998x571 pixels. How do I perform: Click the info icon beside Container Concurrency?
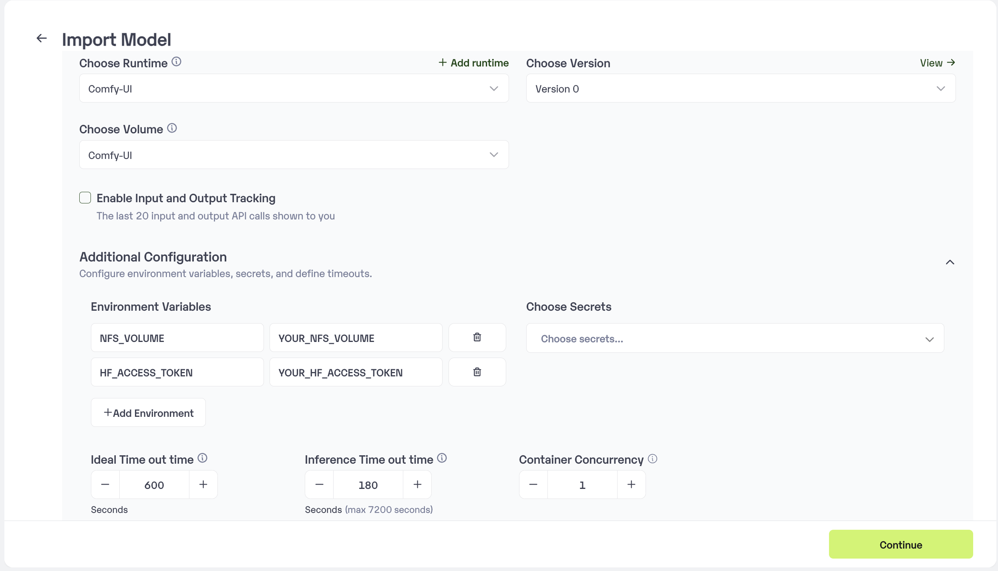tap(652, 459)
